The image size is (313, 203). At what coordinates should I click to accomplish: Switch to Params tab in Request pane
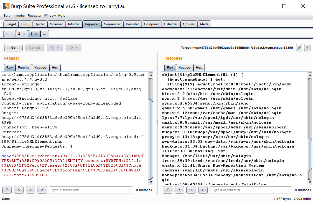23,67
